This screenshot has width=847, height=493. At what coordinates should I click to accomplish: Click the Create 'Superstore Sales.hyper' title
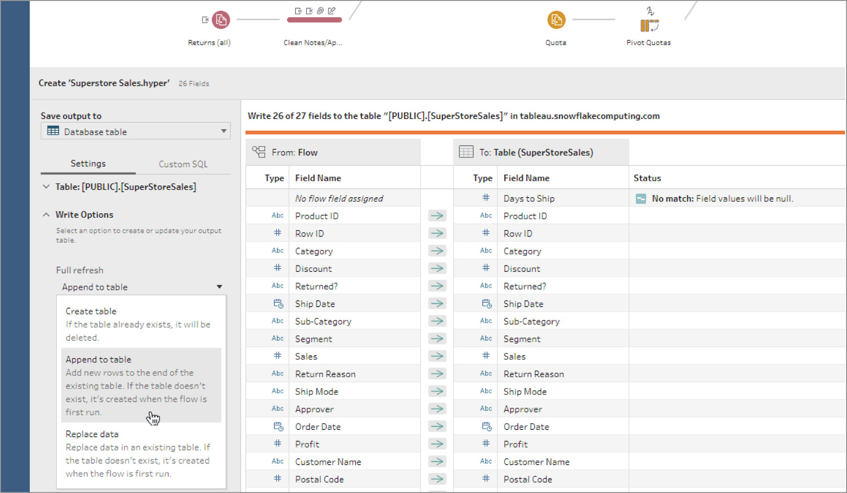[x=104, y=83]
